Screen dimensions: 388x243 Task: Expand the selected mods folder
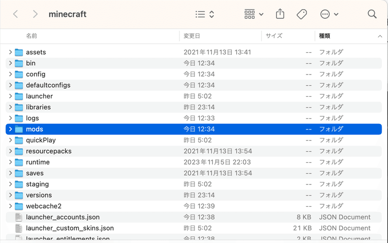[10, 129]
